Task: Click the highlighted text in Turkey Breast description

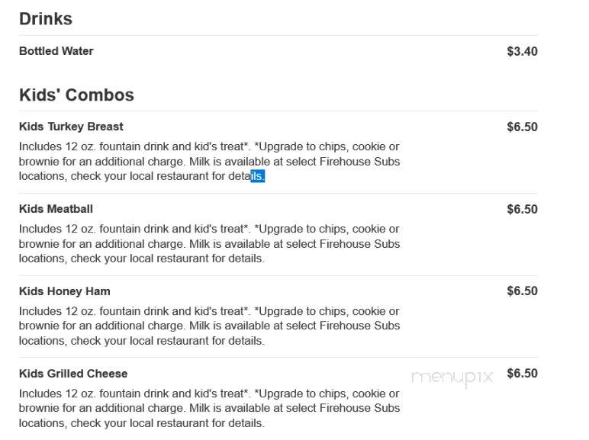Action: click(258, 176)
